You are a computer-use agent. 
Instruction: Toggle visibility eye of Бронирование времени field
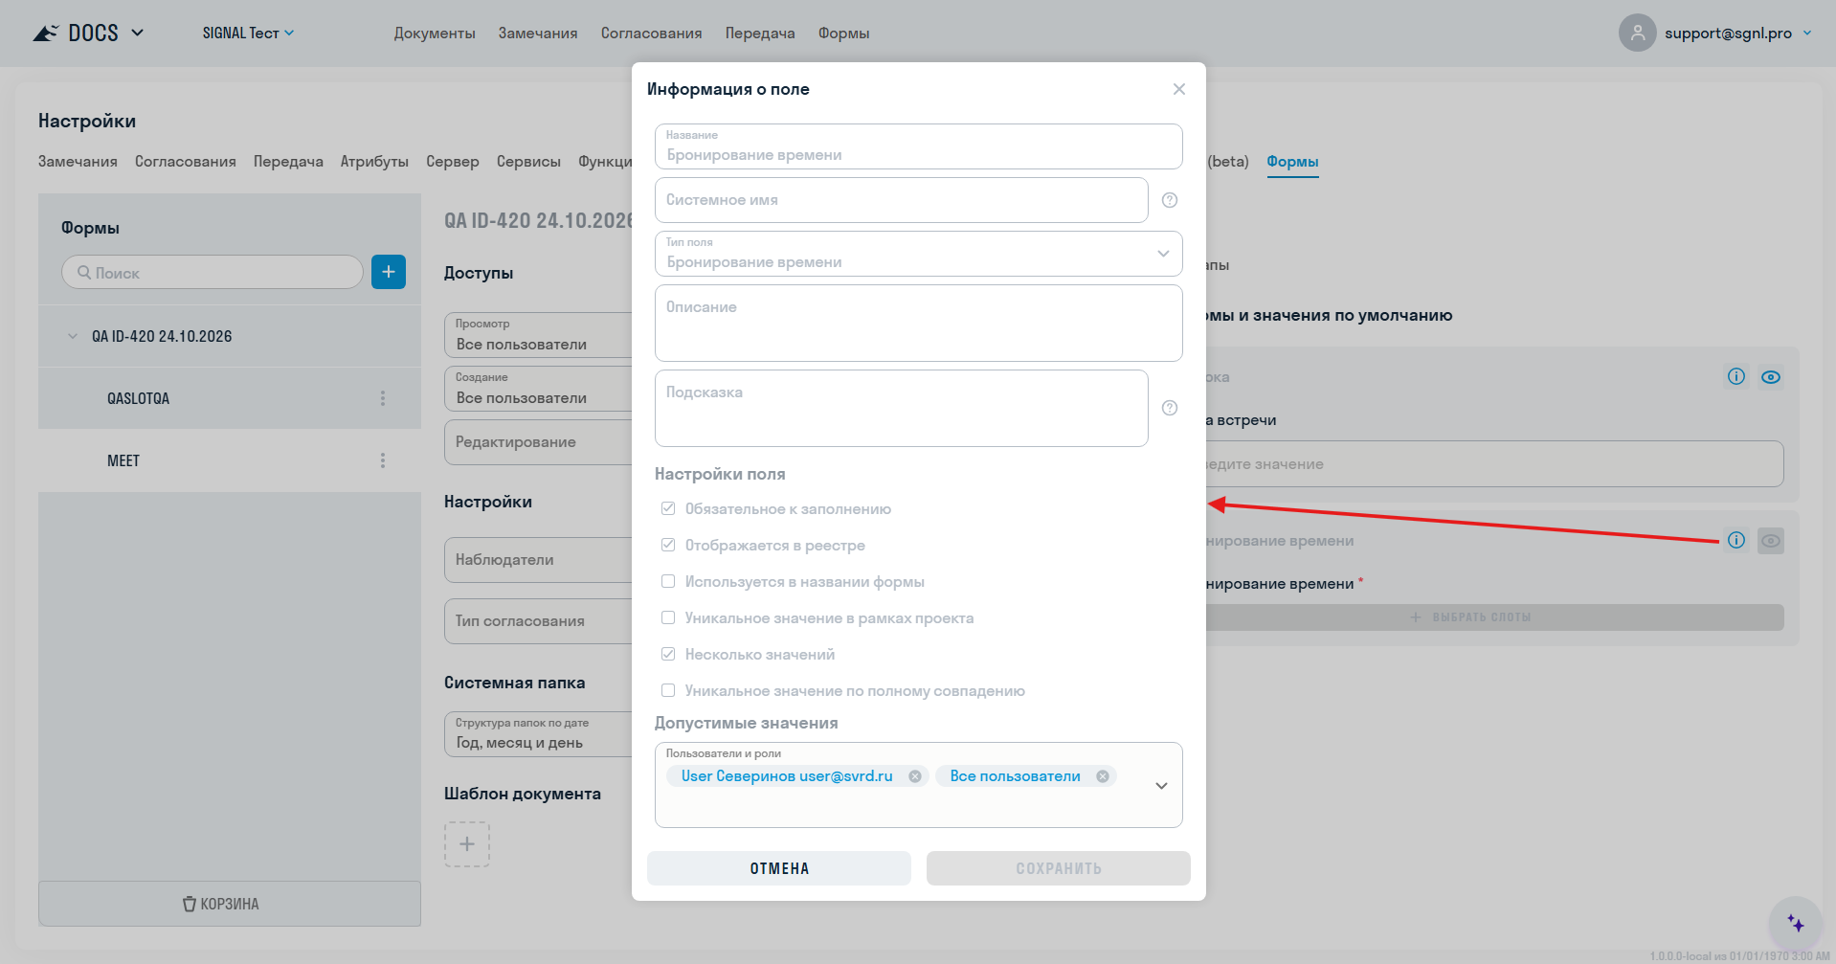point(1771,541)
